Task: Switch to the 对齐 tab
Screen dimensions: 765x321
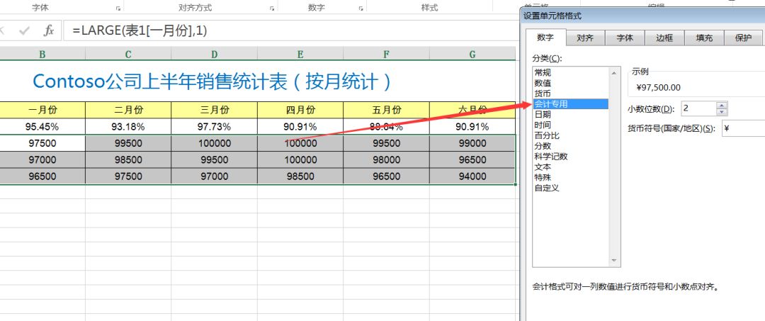Action: click(585, 38)
